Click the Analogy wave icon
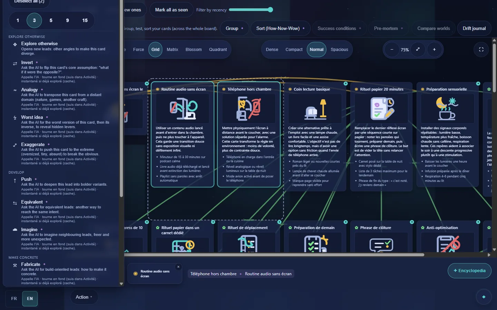Image resolution: width=497 pixels, height=310 pixels. coord(15,90)
